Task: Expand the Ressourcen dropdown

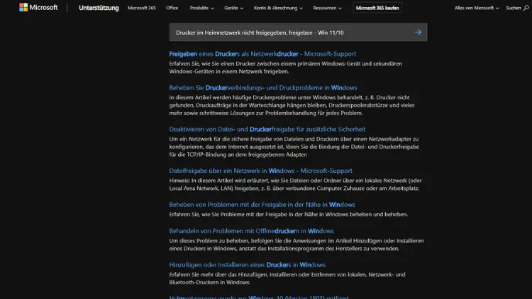Action: (x=328, y=8)
